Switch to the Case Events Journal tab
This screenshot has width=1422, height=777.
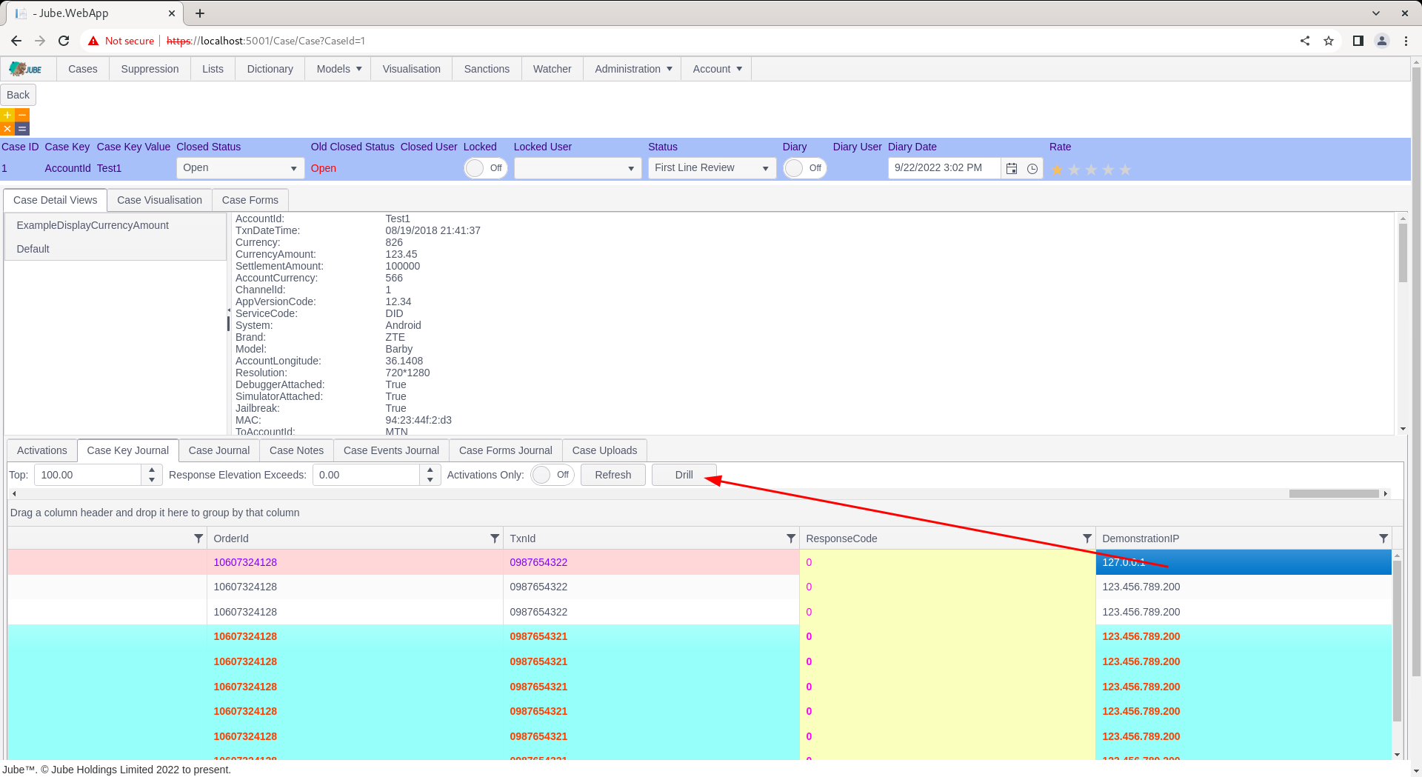(x=391, y=450)
